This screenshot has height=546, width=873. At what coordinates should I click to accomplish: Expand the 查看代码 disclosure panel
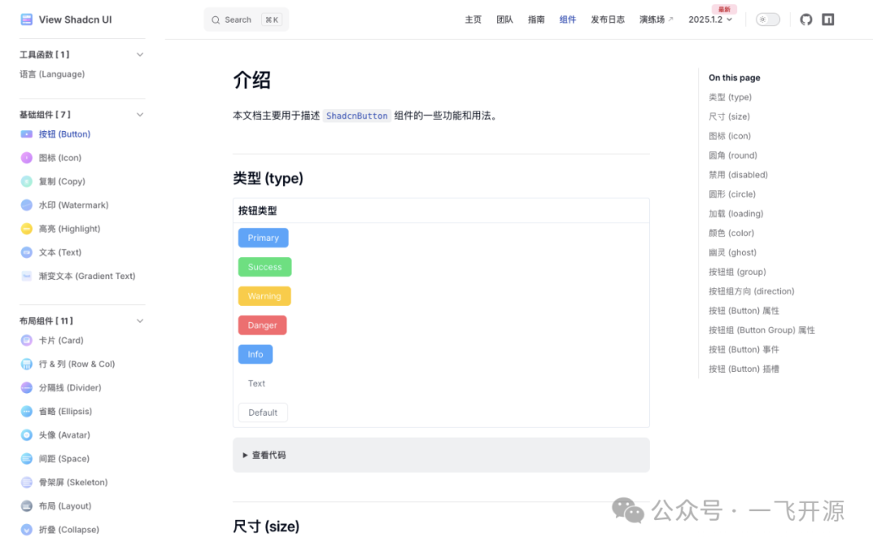[441, 455]
